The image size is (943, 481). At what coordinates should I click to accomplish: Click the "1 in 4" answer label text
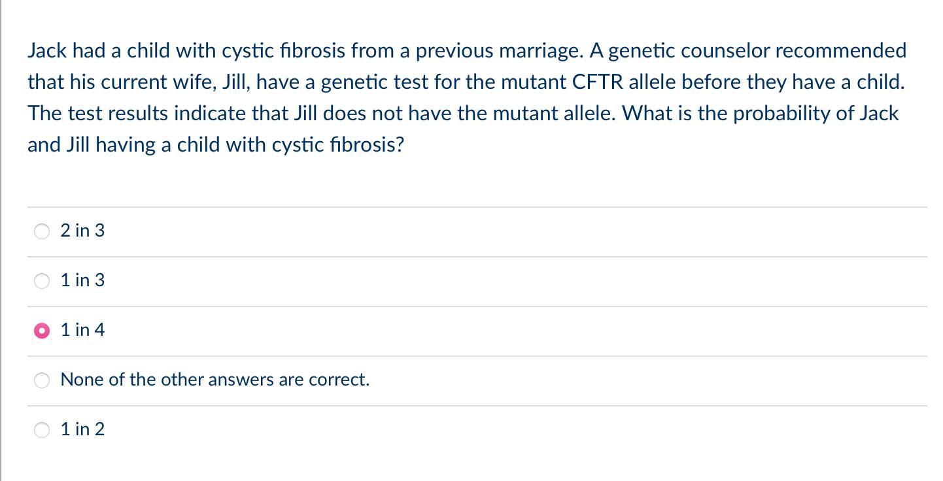pos(82,330)
